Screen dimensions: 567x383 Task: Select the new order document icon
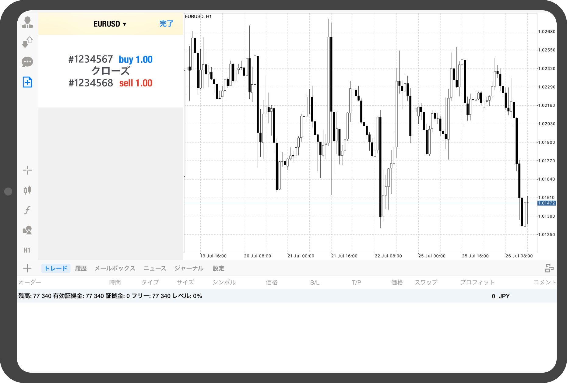pos(27,82)
